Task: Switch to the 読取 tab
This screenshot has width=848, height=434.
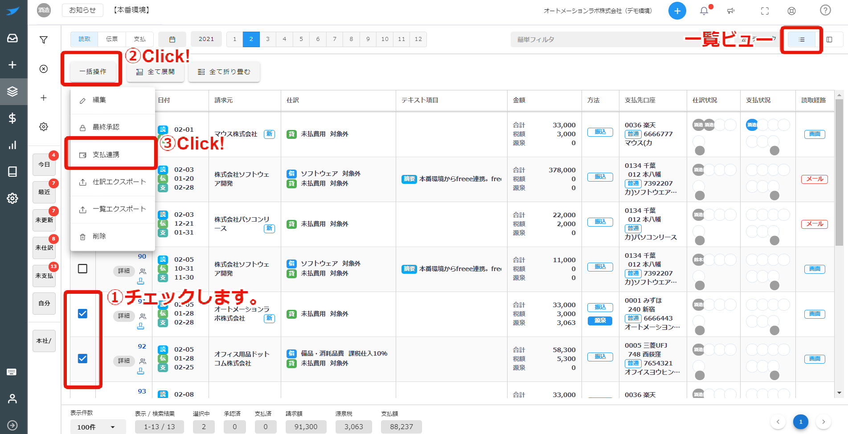Action: (x=85, y=39)
